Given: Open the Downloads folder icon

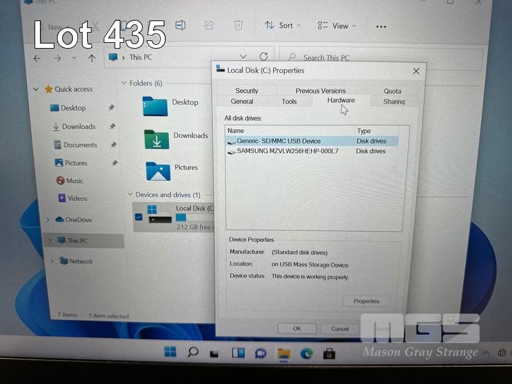Looking at the screenshot, I should coord(156,139).
